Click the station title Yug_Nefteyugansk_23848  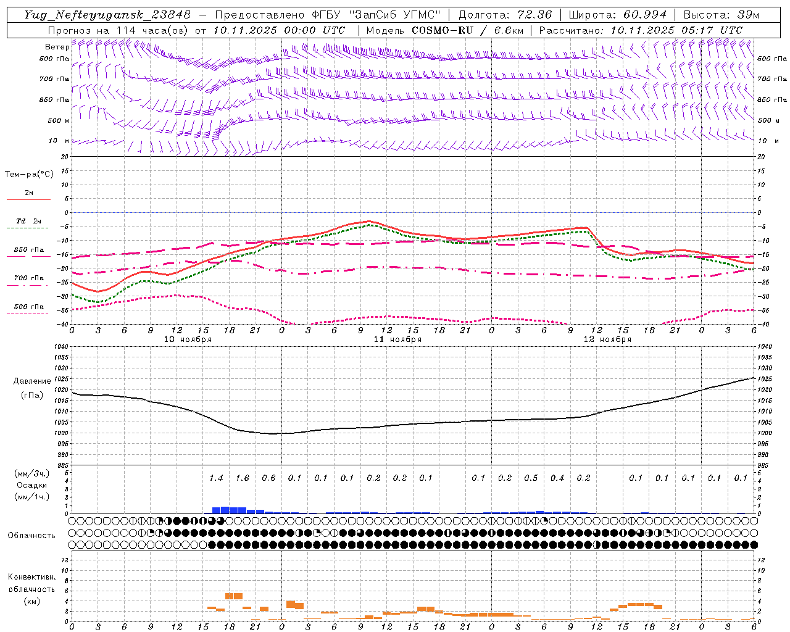[x=107, y=15]
